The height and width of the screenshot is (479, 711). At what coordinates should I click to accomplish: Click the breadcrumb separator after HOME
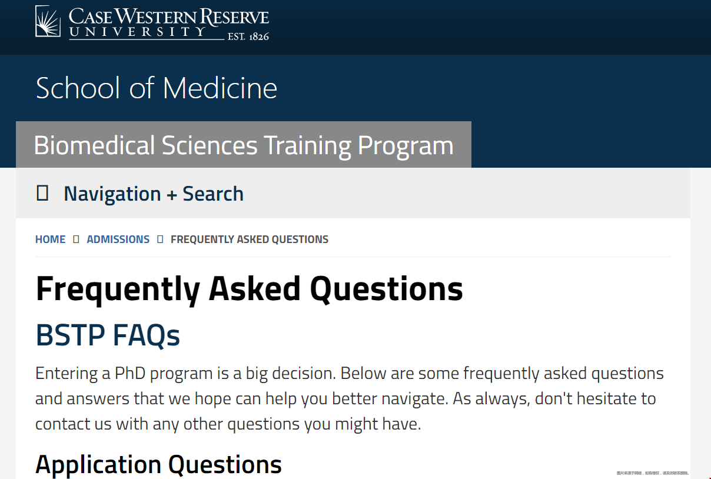(76, 239)
